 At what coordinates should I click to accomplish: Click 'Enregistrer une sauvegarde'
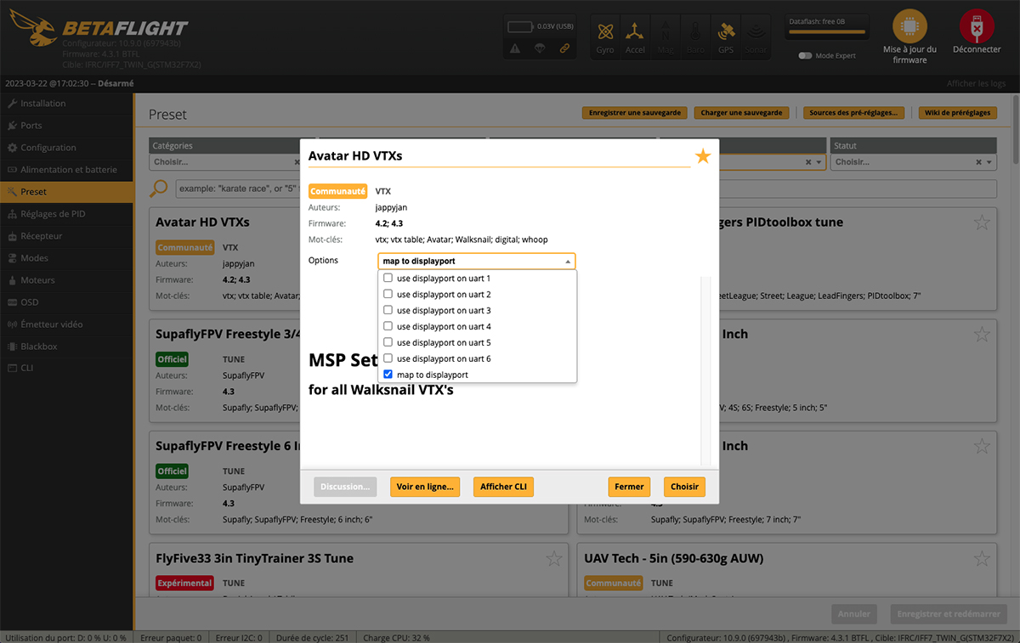pyautogui.click(x=635, y=113)
